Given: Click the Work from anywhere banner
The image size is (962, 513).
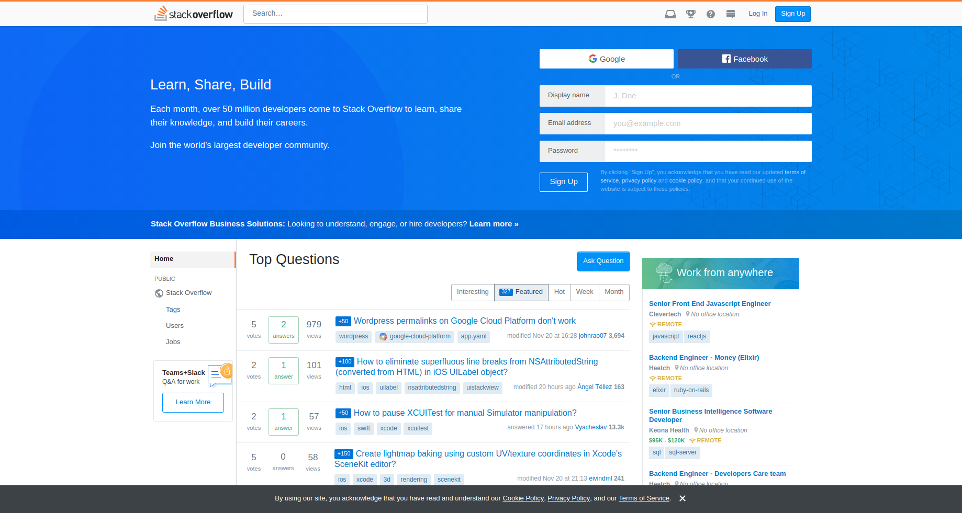Looking at the screenshot, I should point(721,273).
